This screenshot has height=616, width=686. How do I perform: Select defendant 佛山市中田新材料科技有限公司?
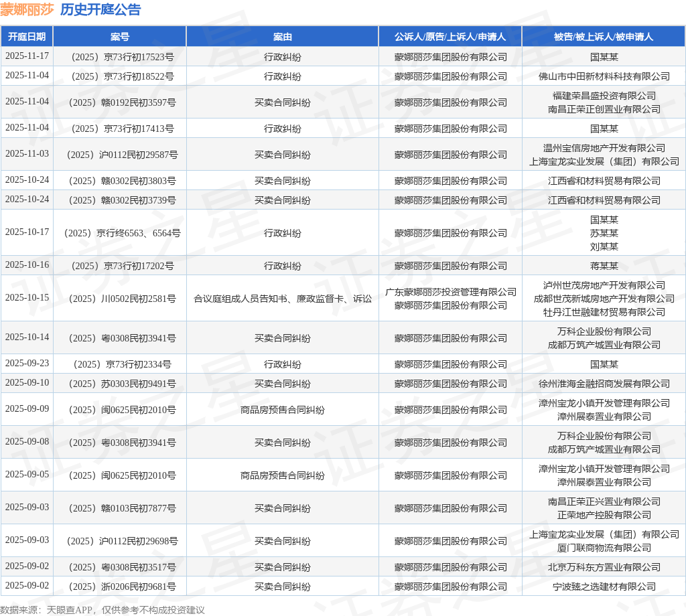point(604,76)
